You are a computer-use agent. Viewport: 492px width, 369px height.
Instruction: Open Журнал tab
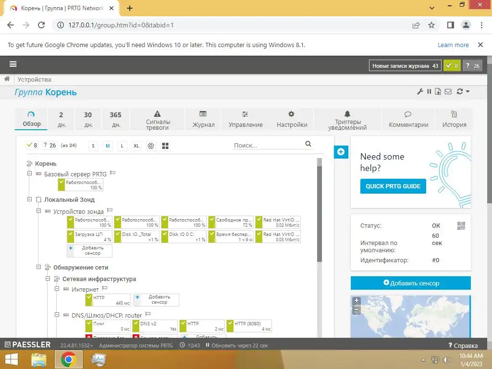point(203,119)
